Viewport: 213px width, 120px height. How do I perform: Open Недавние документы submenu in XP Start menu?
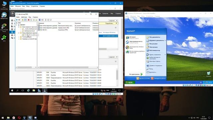point(156,40)
